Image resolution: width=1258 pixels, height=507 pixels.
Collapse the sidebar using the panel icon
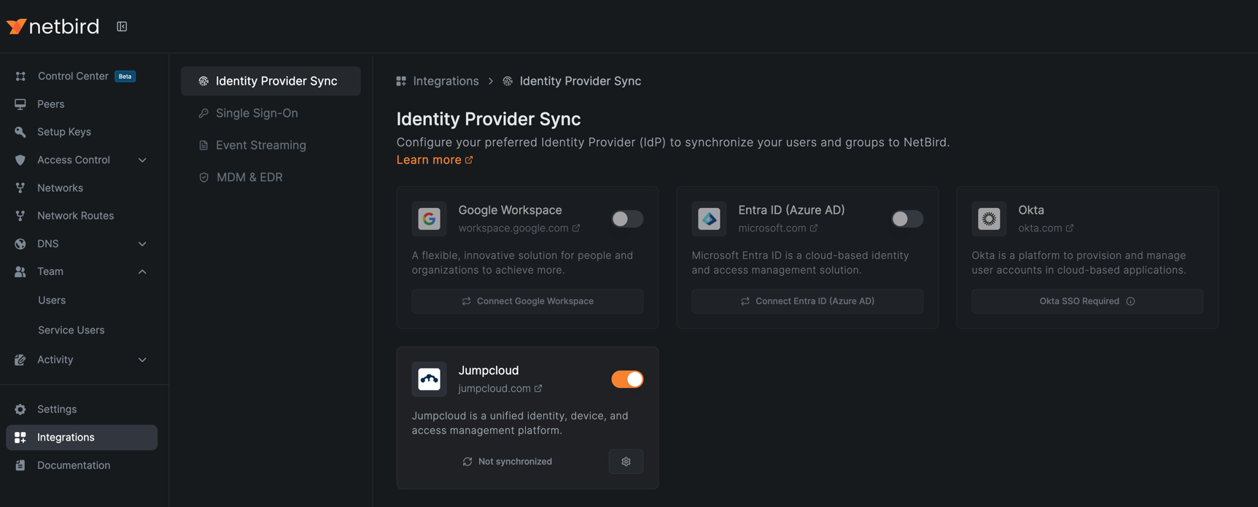(x=122, y=26)
